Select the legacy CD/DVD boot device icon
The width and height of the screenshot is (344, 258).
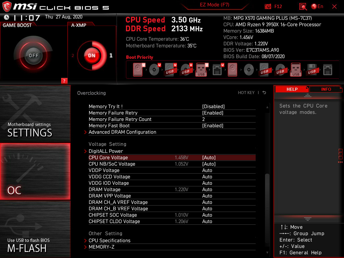249,70
